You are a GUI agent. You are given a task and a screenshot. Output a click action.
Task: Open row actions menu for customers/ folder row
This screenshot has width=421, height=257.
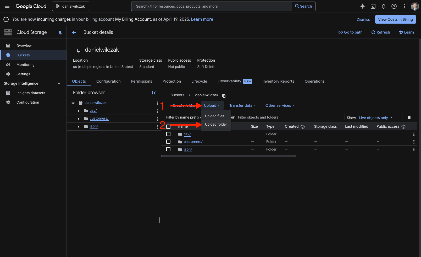coord(414,142)
